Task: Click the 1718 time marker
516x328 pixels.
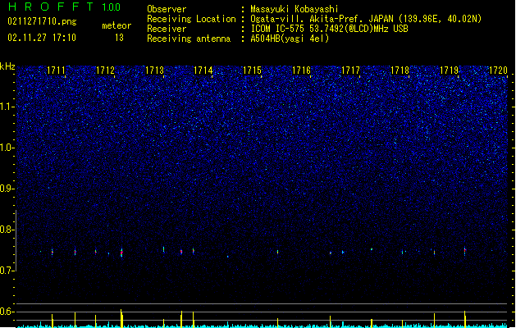Action: [x=400, y=71]
